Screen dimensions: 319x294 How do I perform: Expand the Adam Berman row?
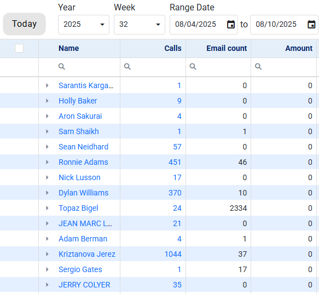47,239
